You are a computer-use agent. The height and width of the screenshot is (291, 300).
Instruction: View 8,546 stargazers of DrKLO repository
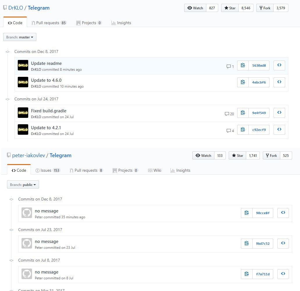point(246,8)
